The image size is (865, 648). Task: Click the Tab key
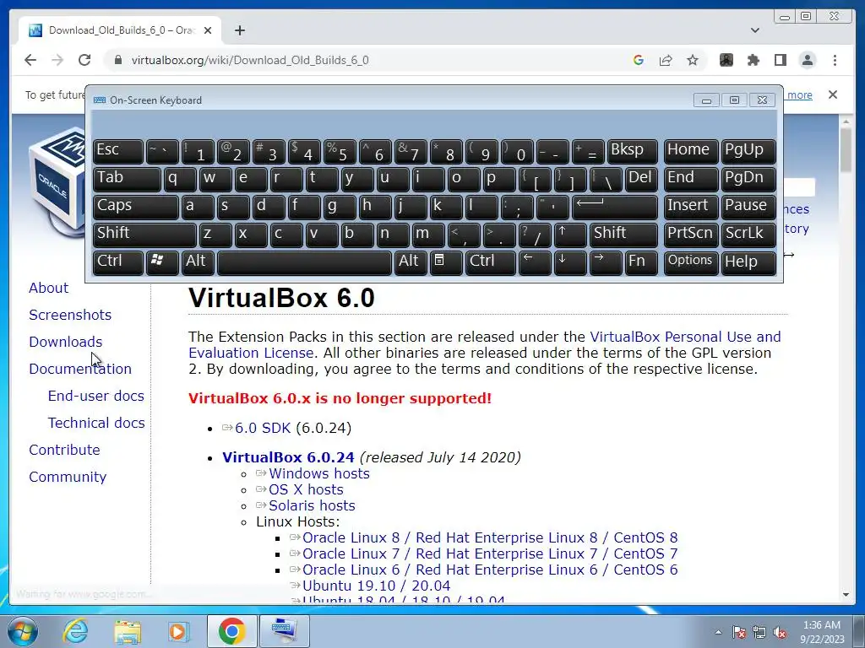pyautogui.click(x=127, y=179)
